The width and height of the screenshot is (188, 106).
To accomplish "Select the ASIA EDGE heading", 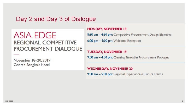I will [x=35, y=35].
